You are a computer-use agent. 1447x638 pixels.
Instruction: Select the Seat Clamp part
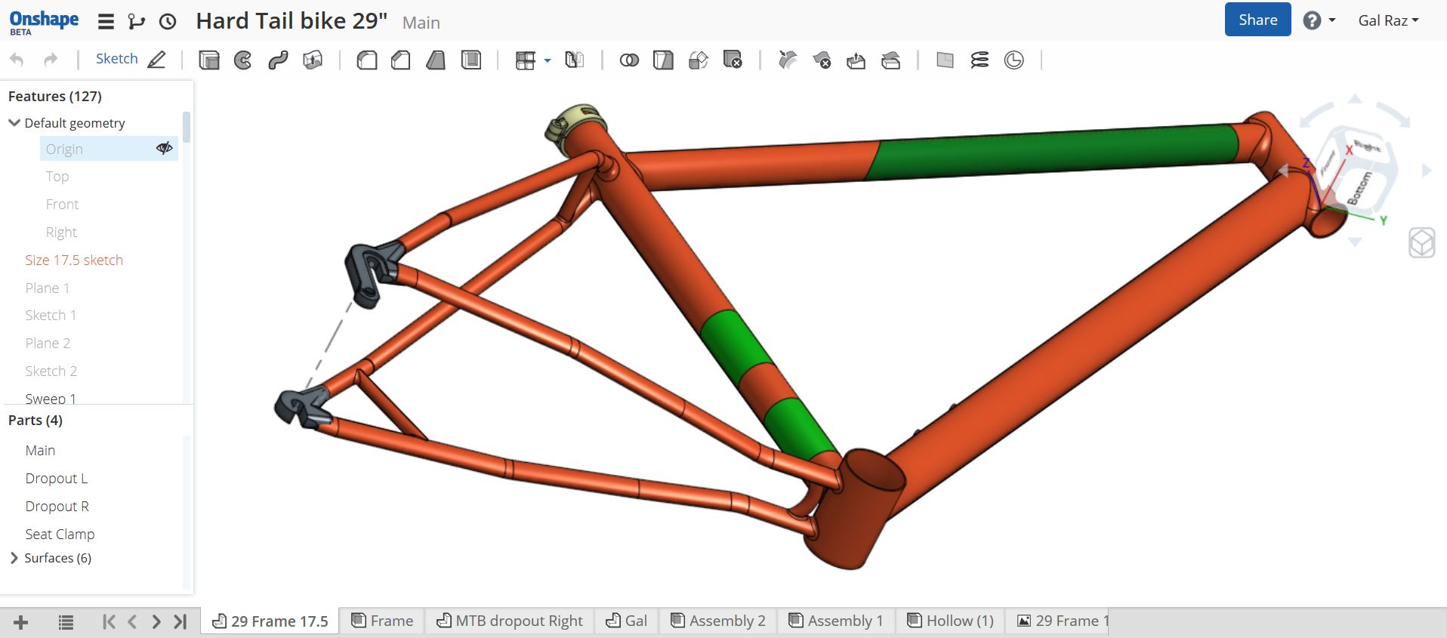pos(60,534)
